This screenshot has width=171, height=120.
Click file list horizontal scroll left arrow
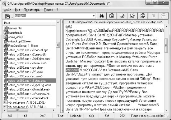click(x=5, y=110)
